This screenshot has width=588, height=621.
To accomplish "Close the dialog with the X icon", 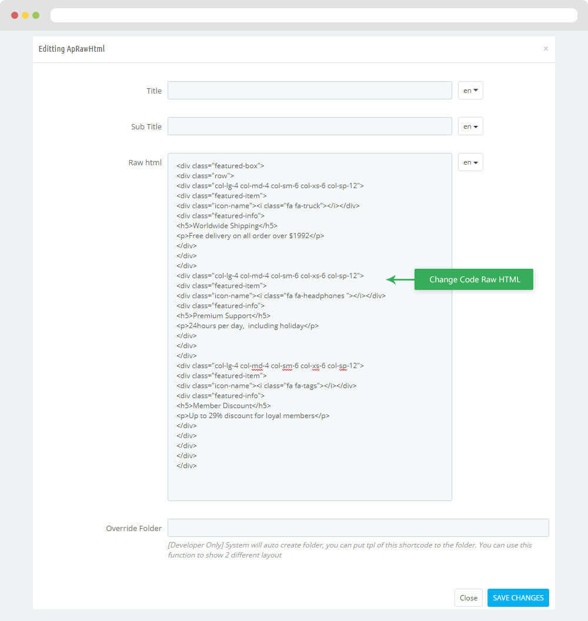I will pyautogui.click(x=546, y=49).
